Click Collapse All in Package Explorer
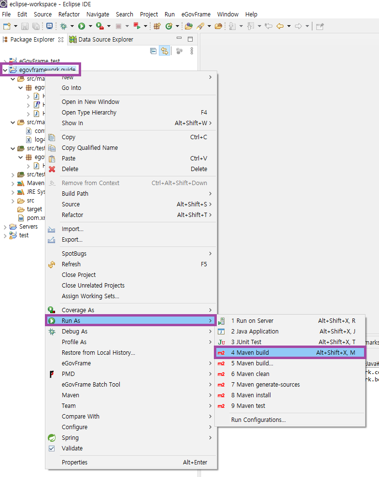 [154, 51]
